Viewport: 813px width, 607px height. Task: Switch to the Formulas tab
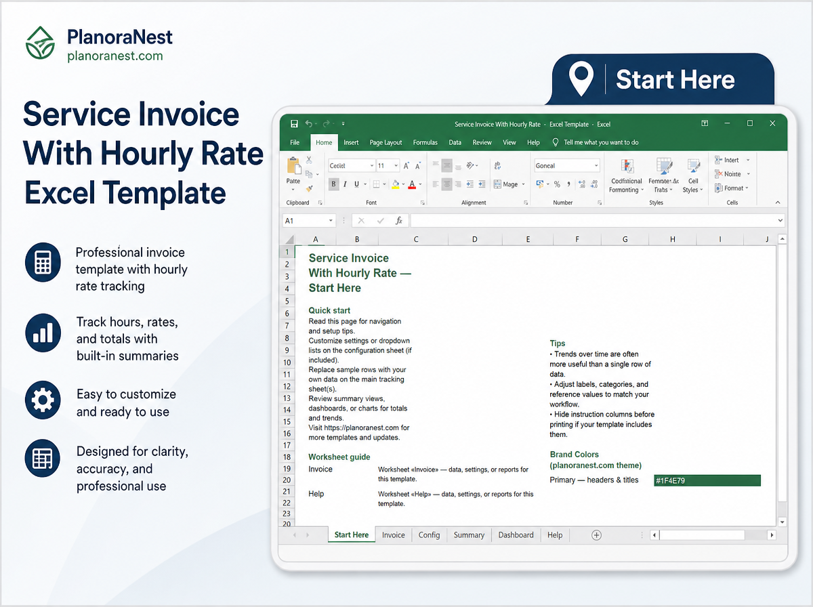coord(425,143)
